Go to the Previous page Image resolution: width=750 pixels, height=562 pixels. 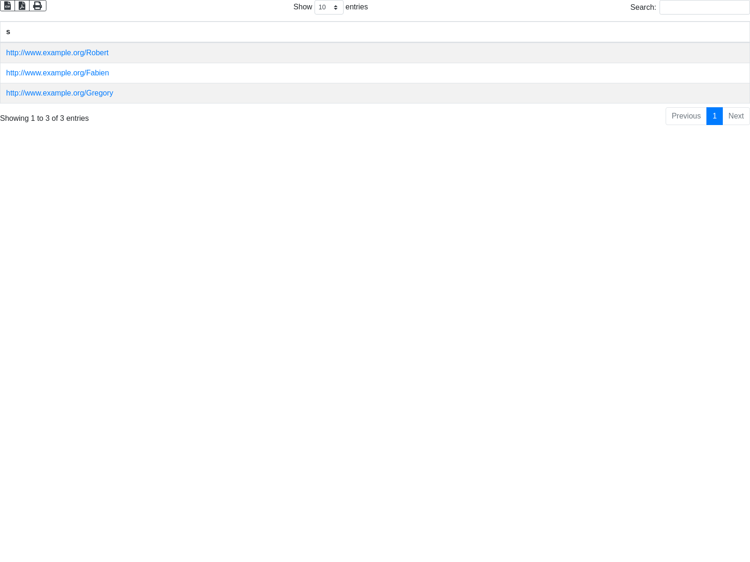pos(686,116)
